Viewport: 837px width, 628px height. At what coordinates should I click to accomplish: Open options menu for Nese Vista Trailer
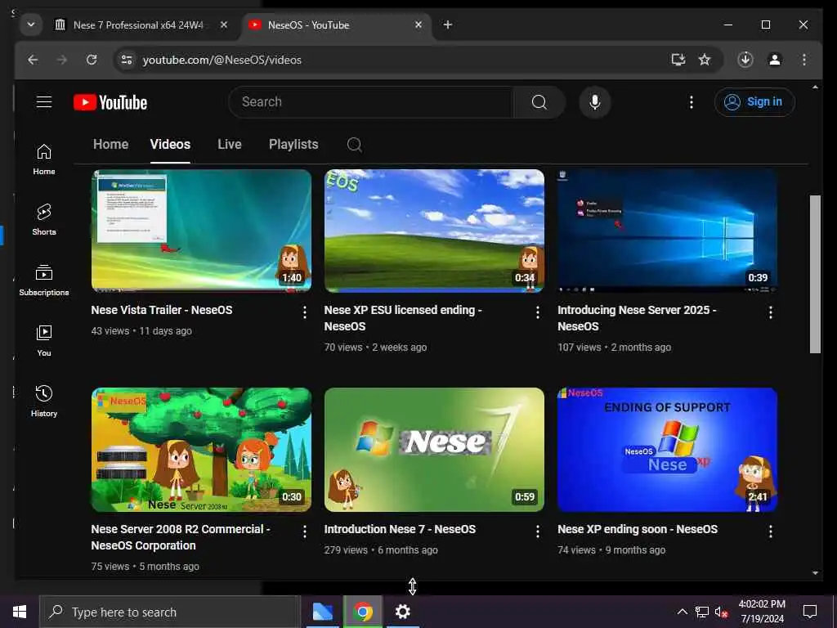[305, 312]
